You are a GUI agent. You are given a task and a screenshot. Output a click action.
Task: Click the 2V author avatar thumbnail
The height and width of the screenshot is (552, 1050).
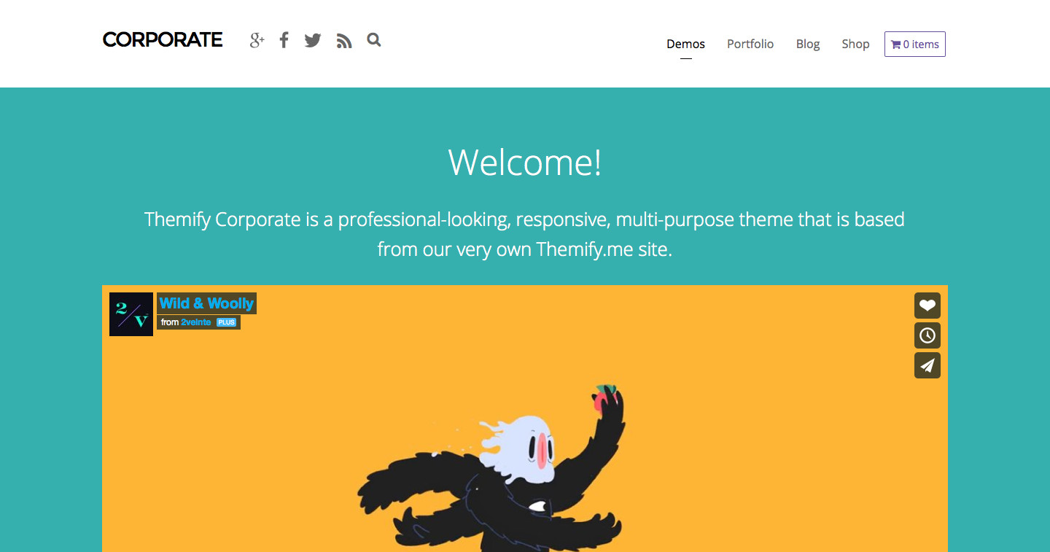point(131,314)
